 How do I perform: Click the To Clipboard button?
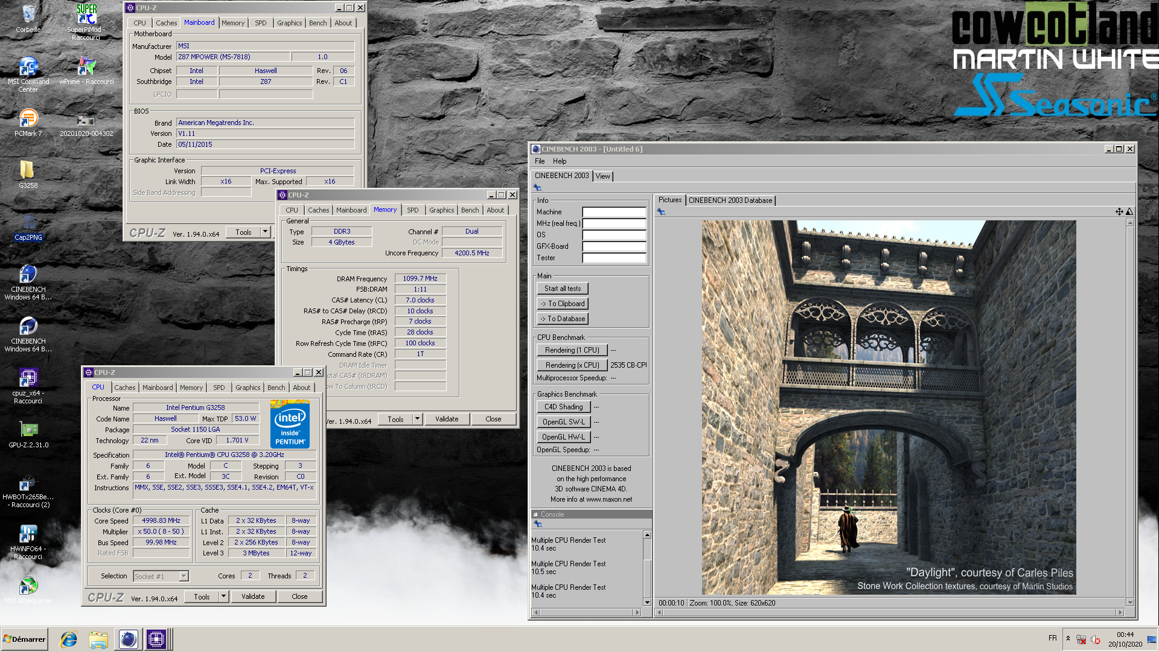(563, 304)
